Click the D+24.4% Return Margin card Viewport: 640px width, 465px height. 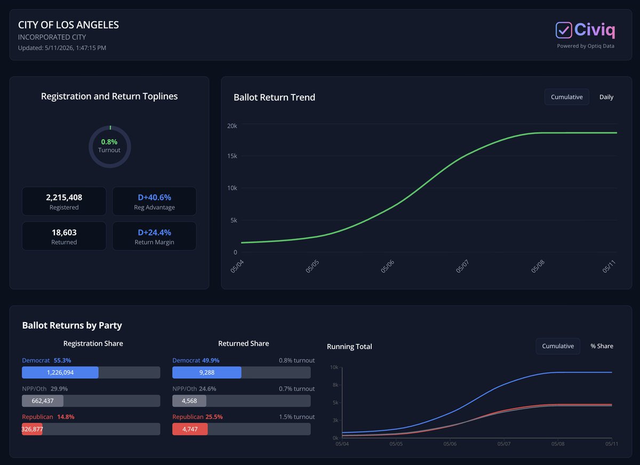tap(154, 236)
